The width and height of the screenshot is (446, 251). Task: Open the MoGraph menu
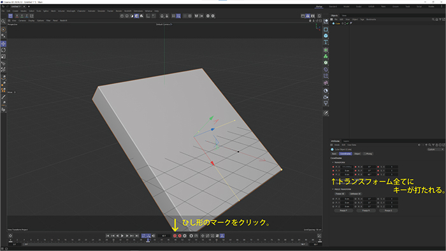(x=71, y=11)
